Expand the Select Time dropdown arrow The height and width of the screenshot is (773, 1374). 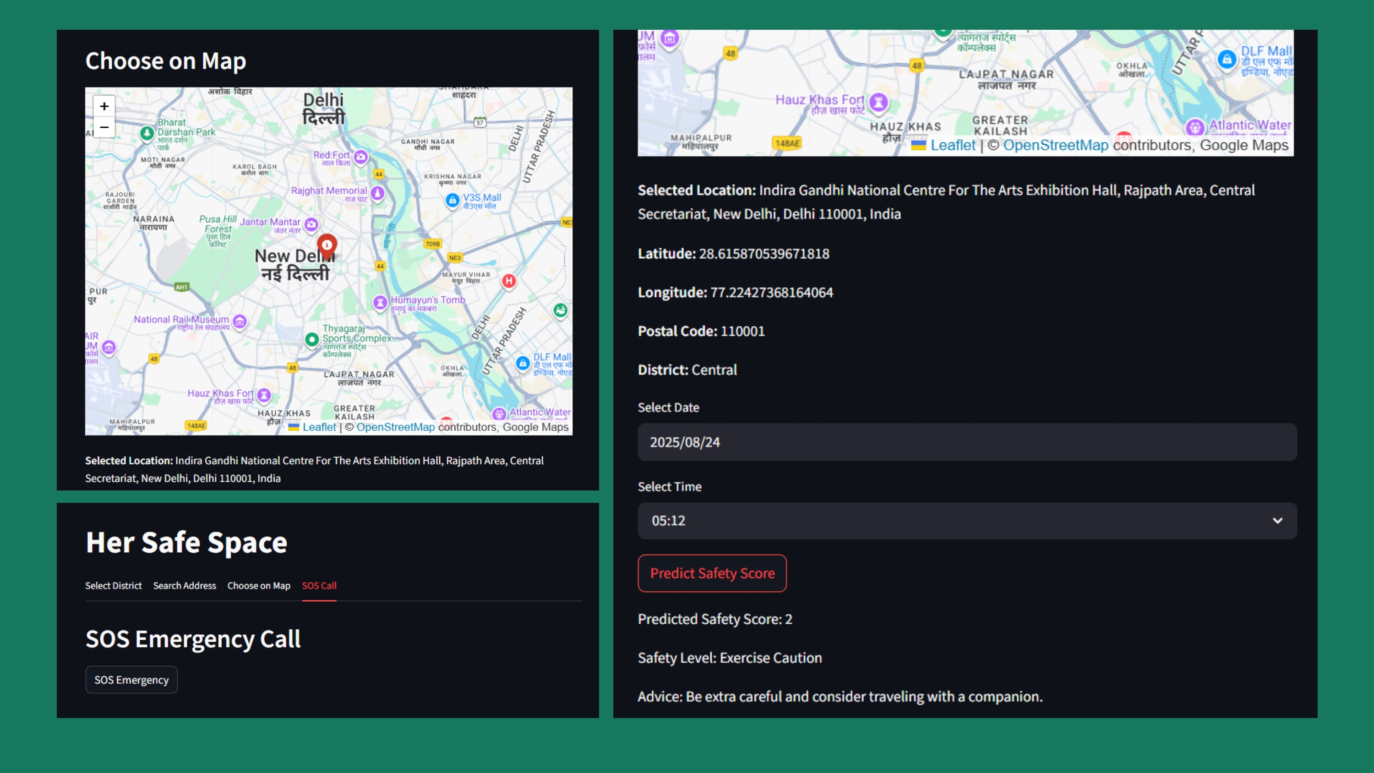(1277, 521)
